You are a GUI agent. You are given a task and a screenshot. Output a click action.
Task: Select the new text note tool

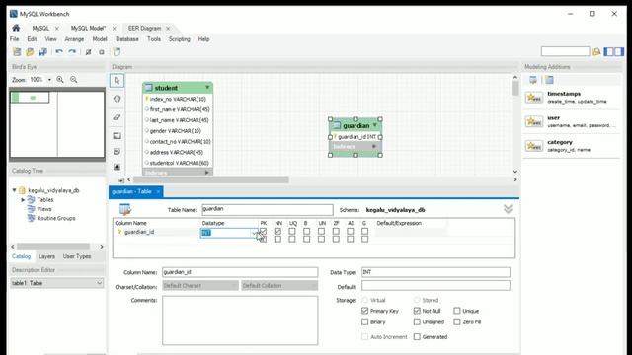[x=117, y=151]
